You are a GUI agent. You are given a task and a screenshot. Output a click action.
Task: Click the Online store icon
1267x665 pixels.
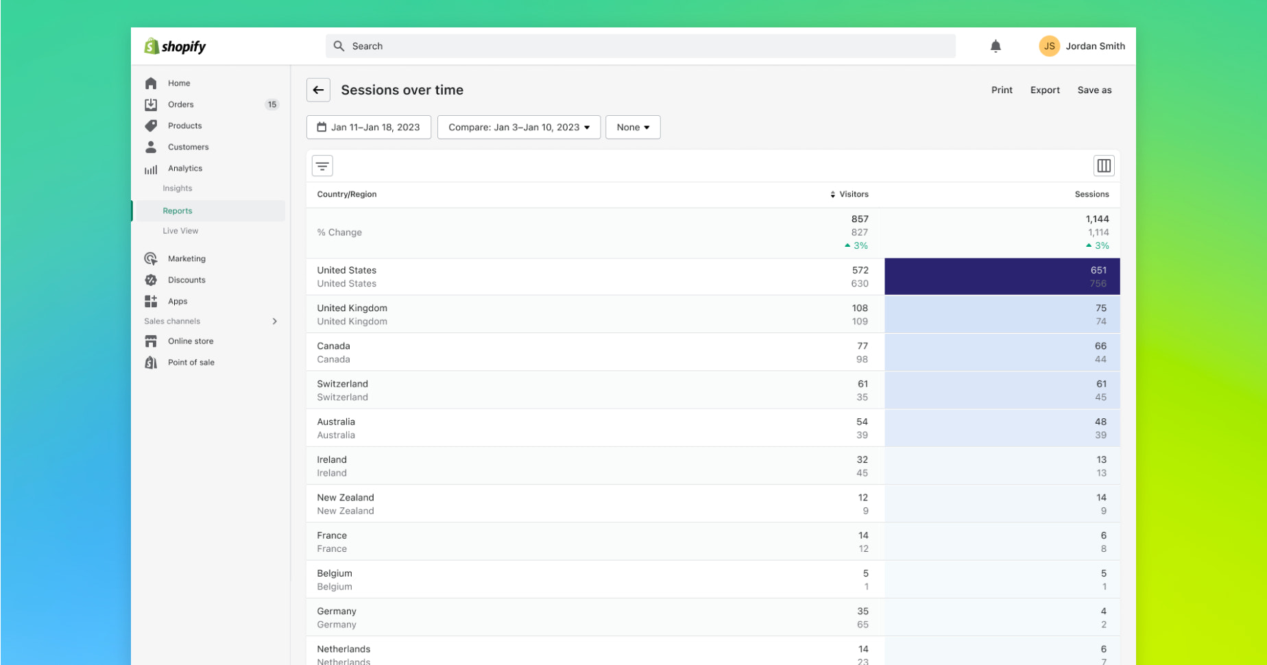tap(151, 341)
